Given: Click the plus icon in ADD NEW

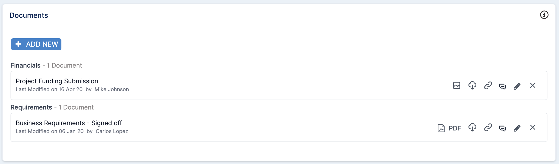Looking at the screenshot, I should click(18, 44).
